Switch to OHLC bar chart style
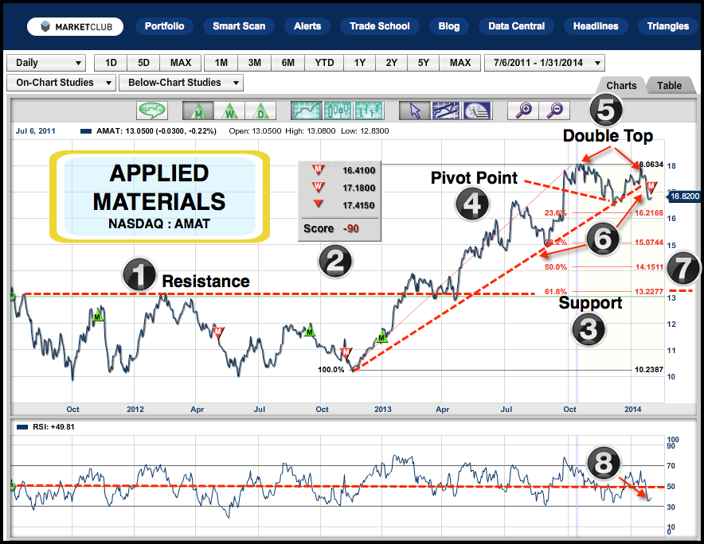The height and width of the screenshot is (544, 704). [368, 111]
